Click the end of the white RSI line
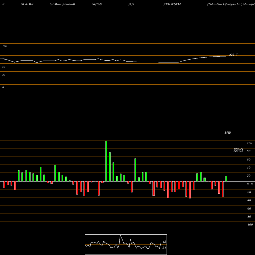 (226, 56)
